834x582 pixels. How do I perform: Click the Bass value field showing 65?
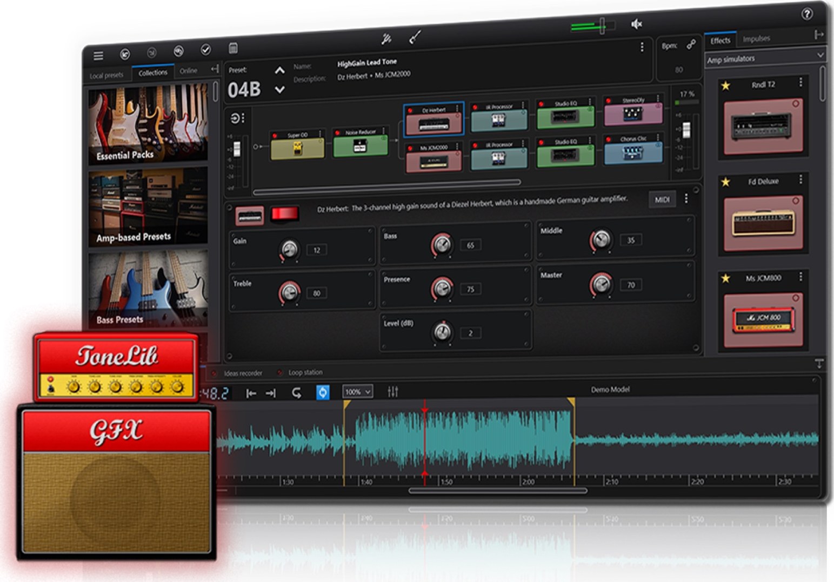click(x=470, y=245)
